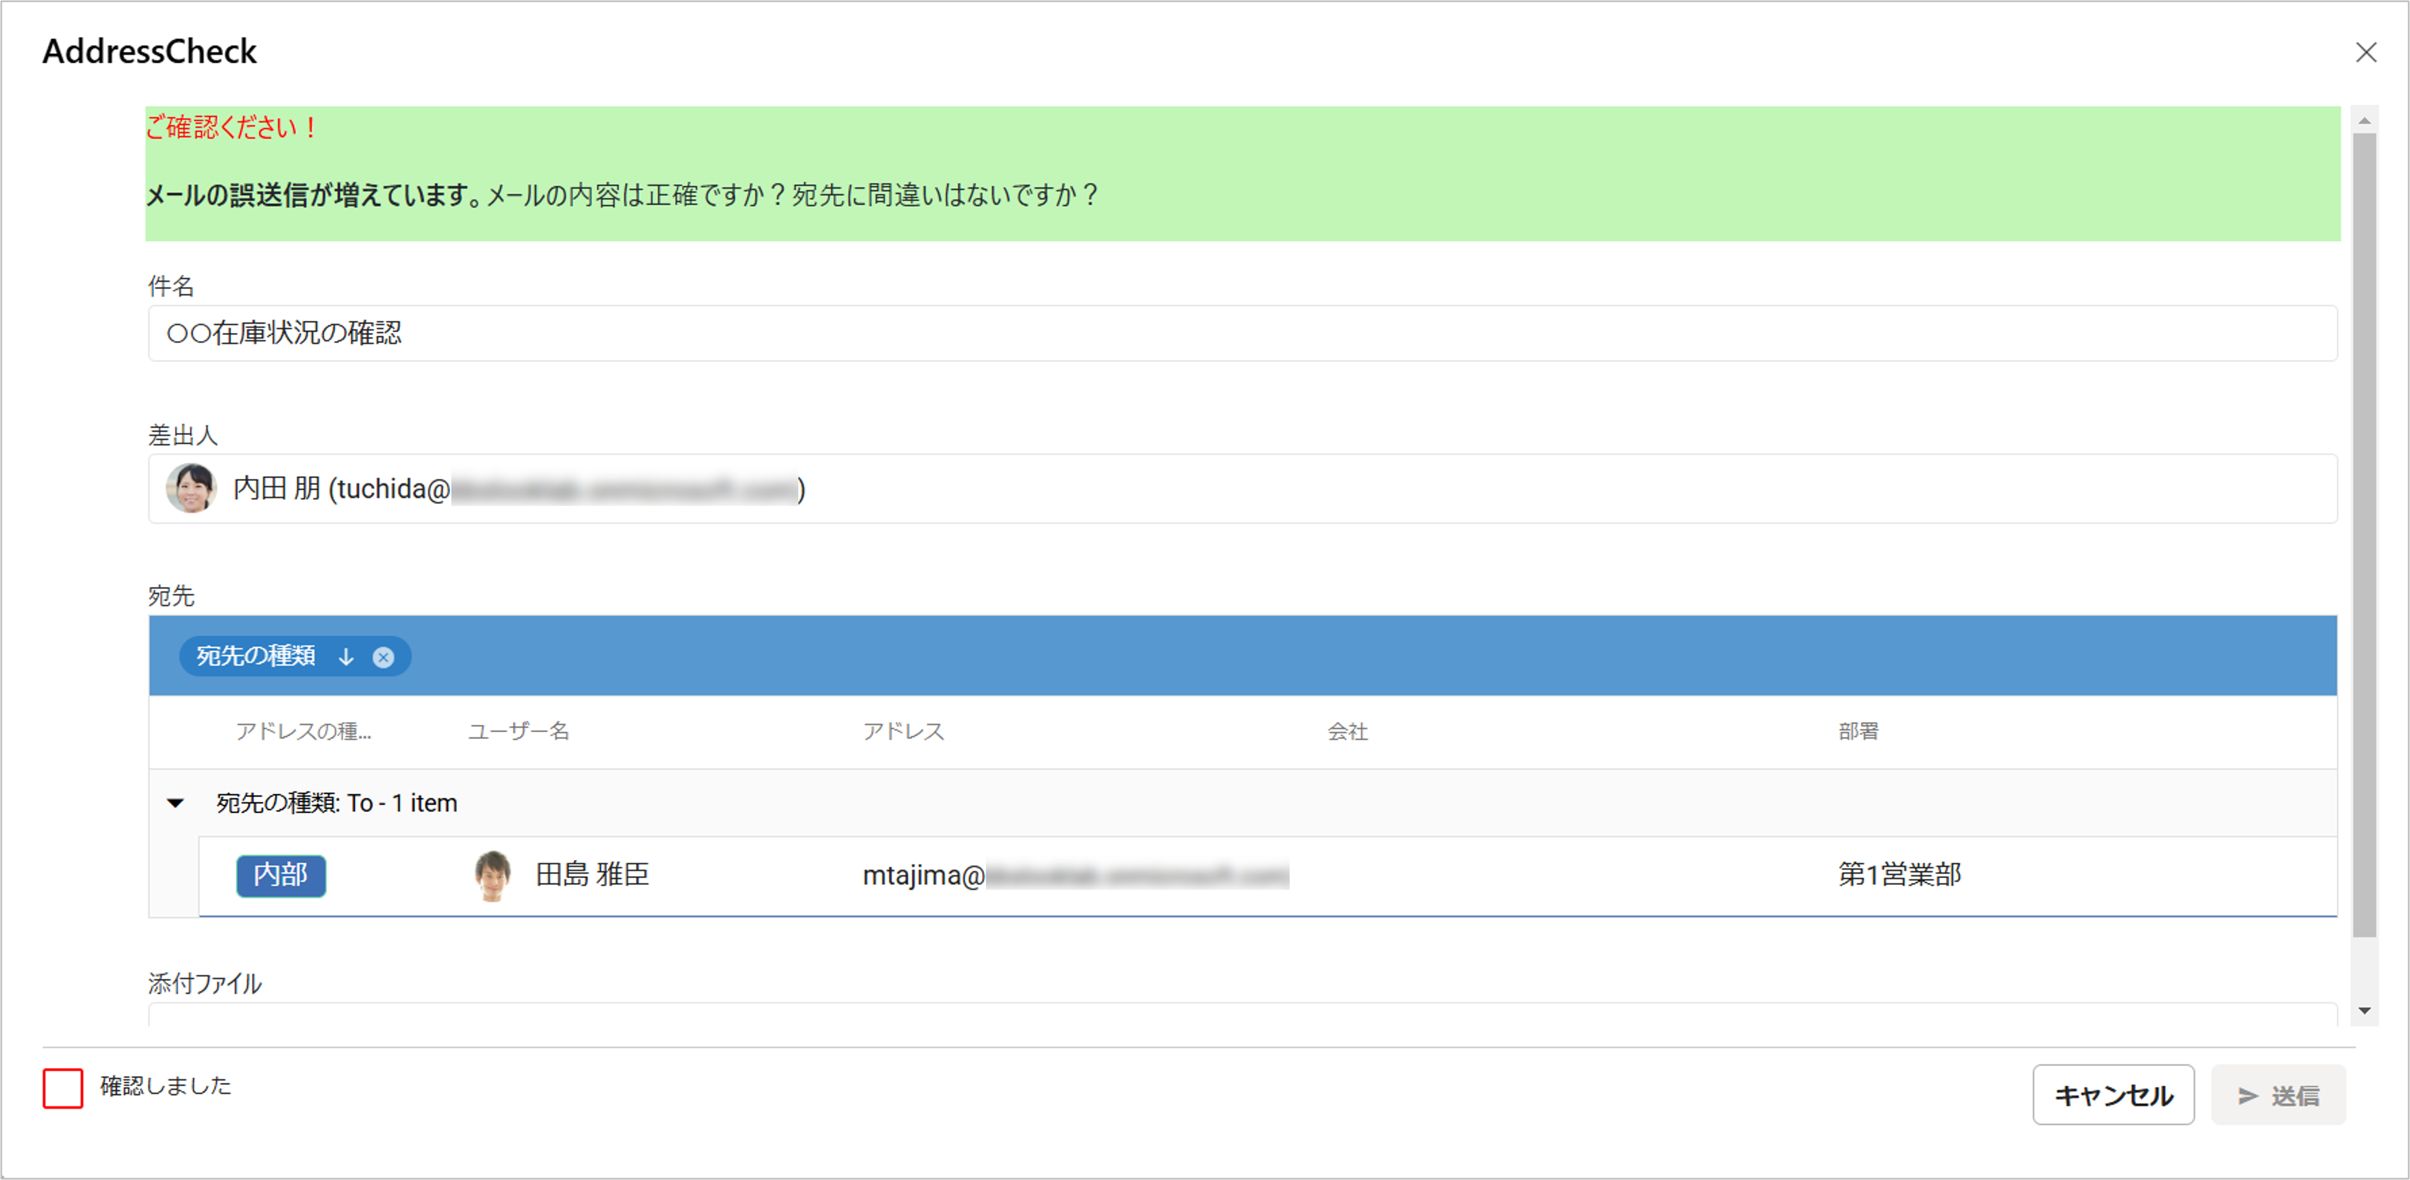
Task: Click the vertical scrollbar thumb
Action: pyautogui.click(x=2364, y=535)
